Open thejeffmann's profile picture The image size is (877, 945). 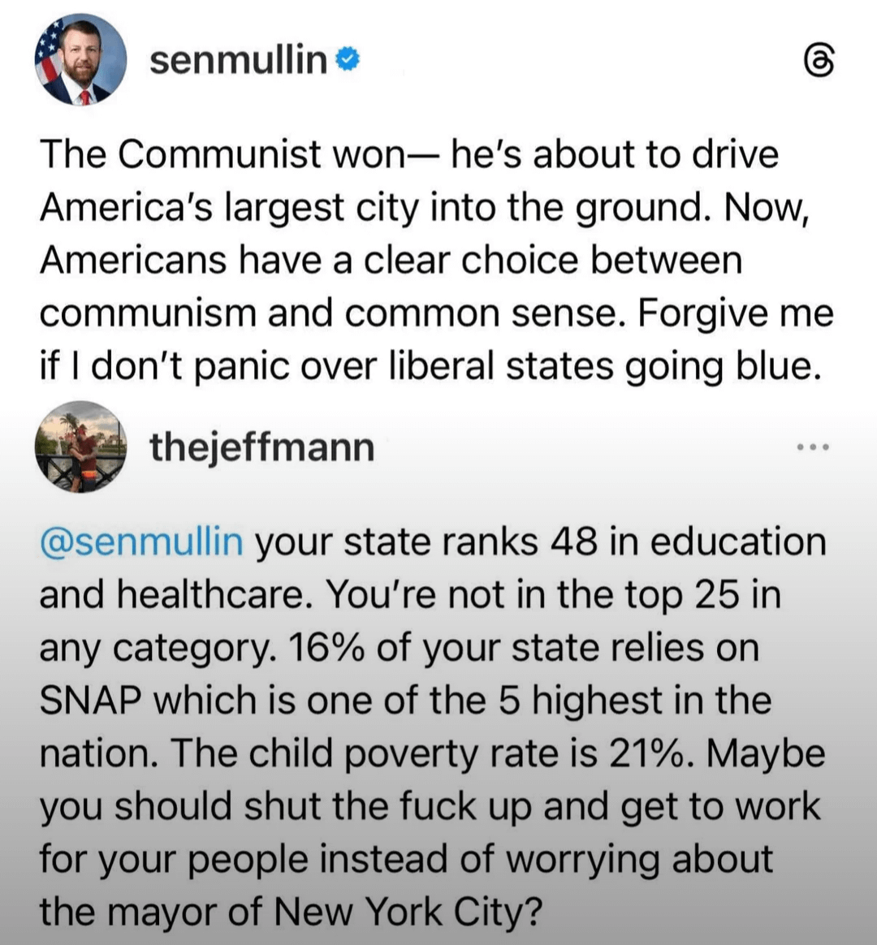coord(80,447)
